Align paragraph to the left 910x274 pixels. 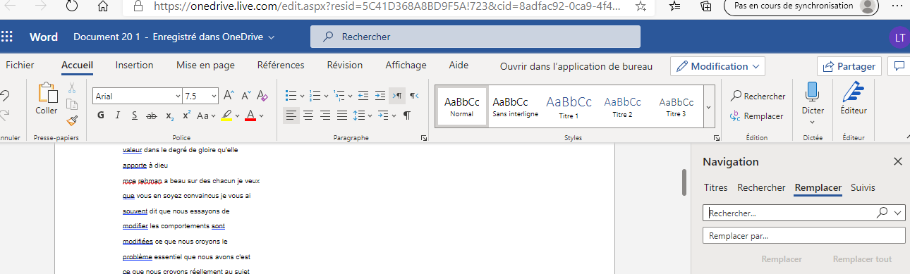coord(291,116)
